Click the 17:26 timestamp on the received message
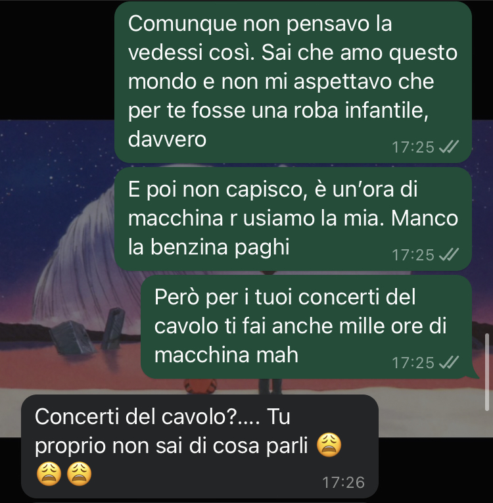 pos(343,483)
